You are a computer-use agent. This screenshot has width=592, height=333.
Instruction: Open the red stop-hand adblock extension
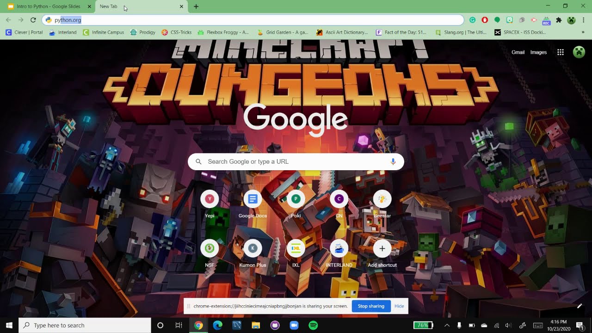[485, 20]
